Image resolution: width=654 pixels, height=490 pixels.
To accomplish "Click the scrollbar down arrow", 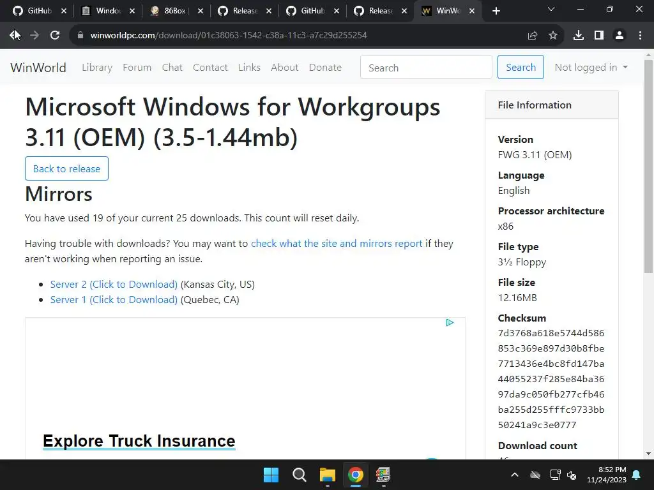I will pyautogui.click(x=648, y=454).
